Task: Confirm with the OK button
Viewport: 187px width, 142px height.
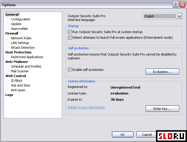Action: [123, 135]
